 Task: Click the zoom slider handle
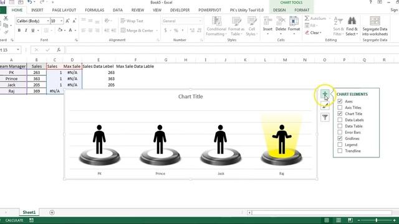(377, 220)
